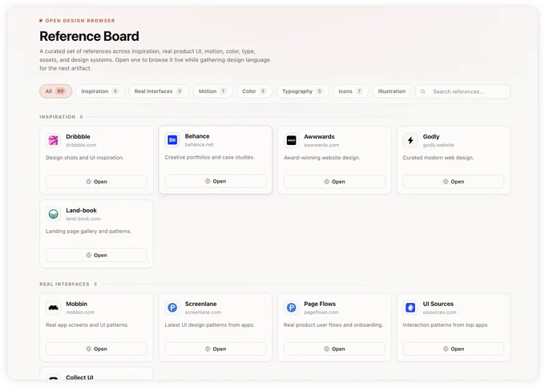Click the godly.website URL text

click(438, 145)
